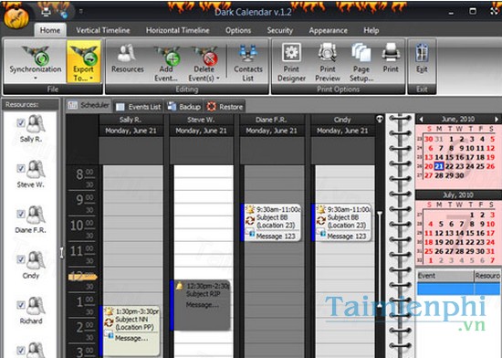502x358 pixels.
Task: Open the Restore tab
Action: 225,107
